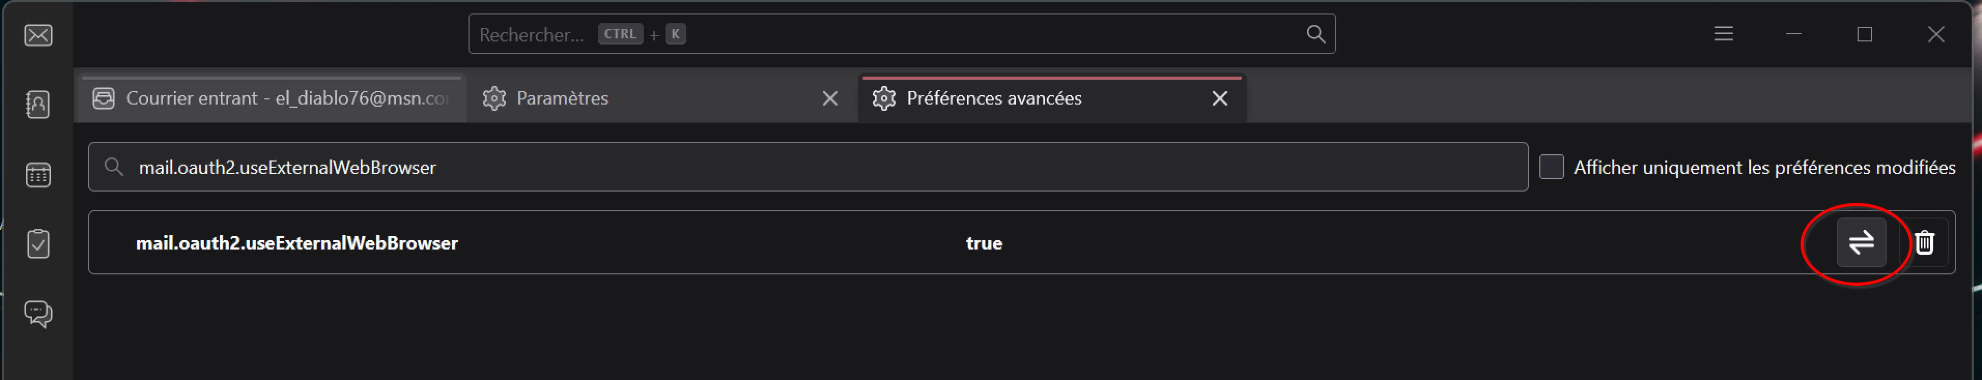Open the Tasks sidebar icon
This screenshot has height=380, width=1982.
point(38,244)
